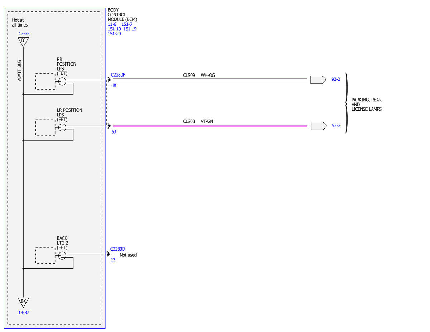Select the LR POSITION LPS FET symbol
Screen dimensions: 430x332
pos(62,127)
